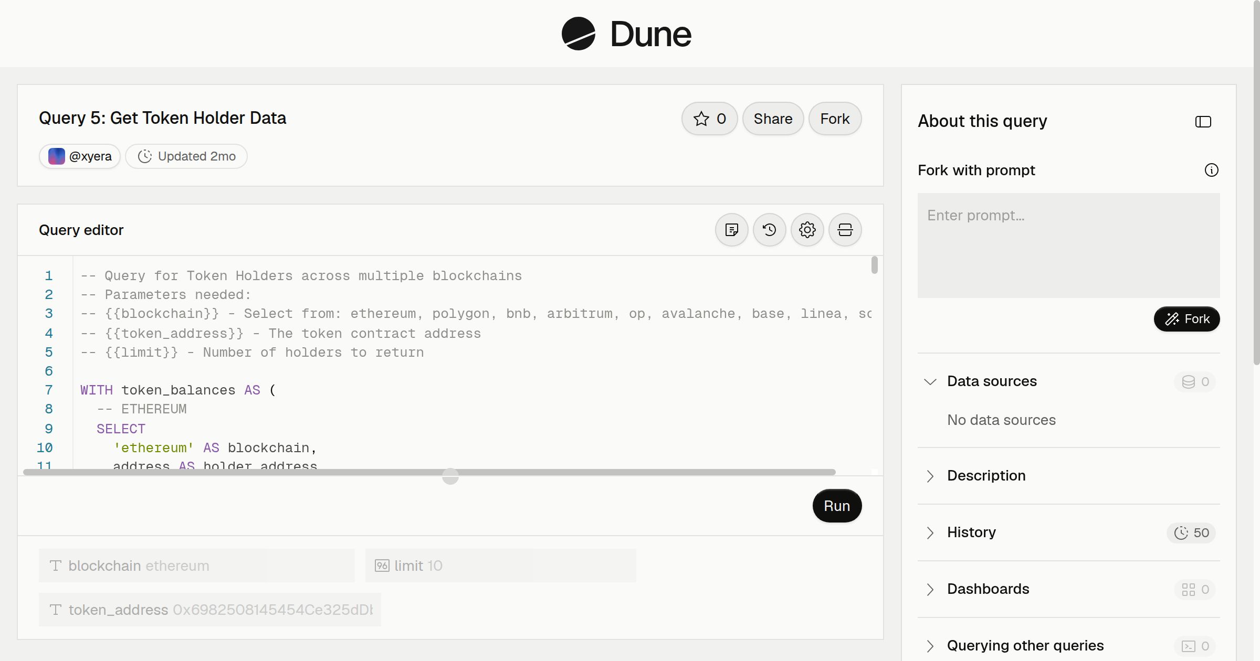Click the Dune wordmark text
The height and width of the screenshot is (661, 1260).
[651, 34]
